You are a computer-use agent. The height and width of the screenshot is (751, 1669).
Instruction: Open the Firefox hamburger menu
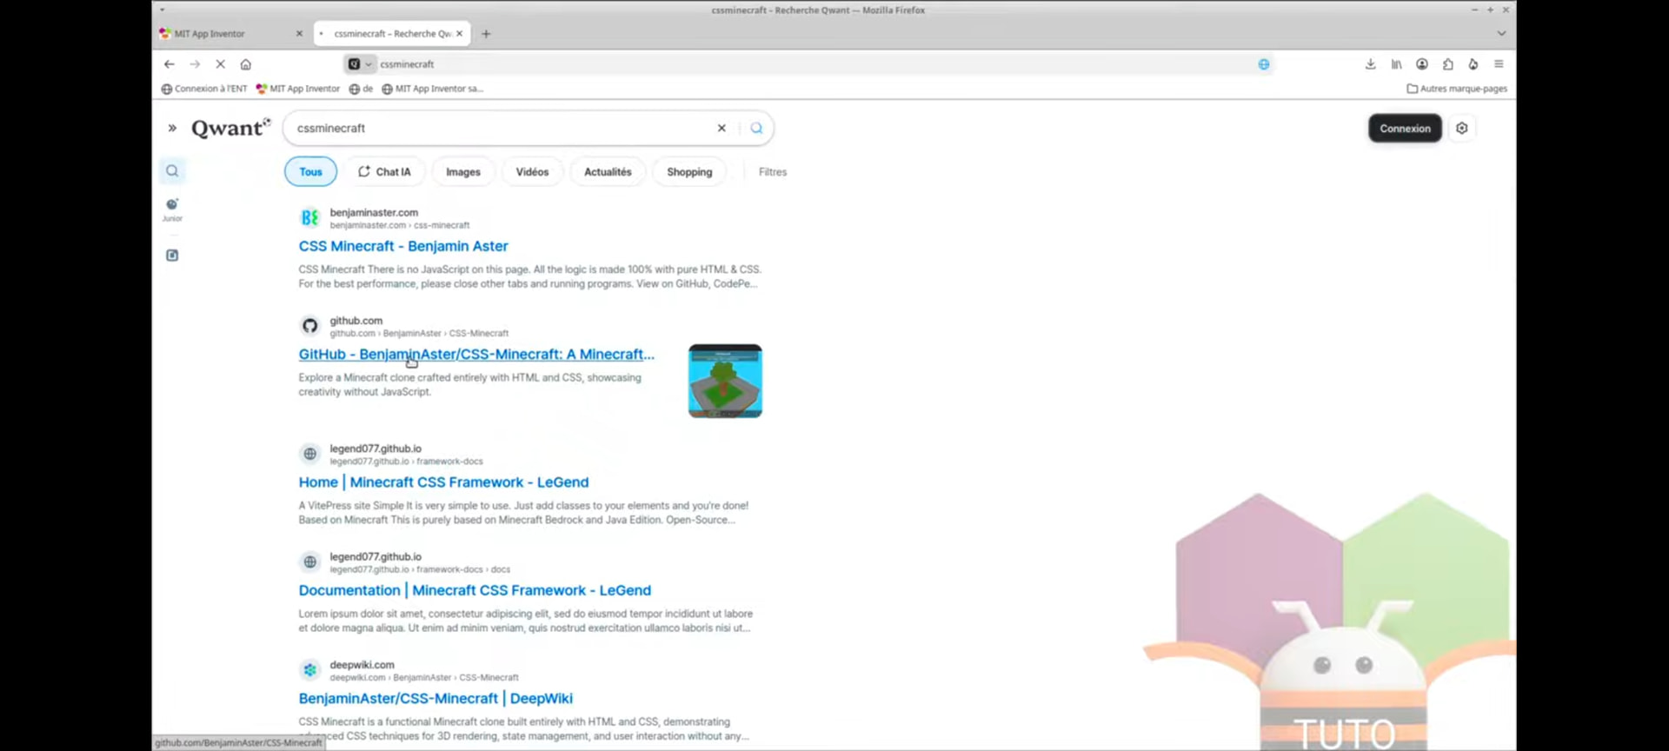click(1499, 64)
